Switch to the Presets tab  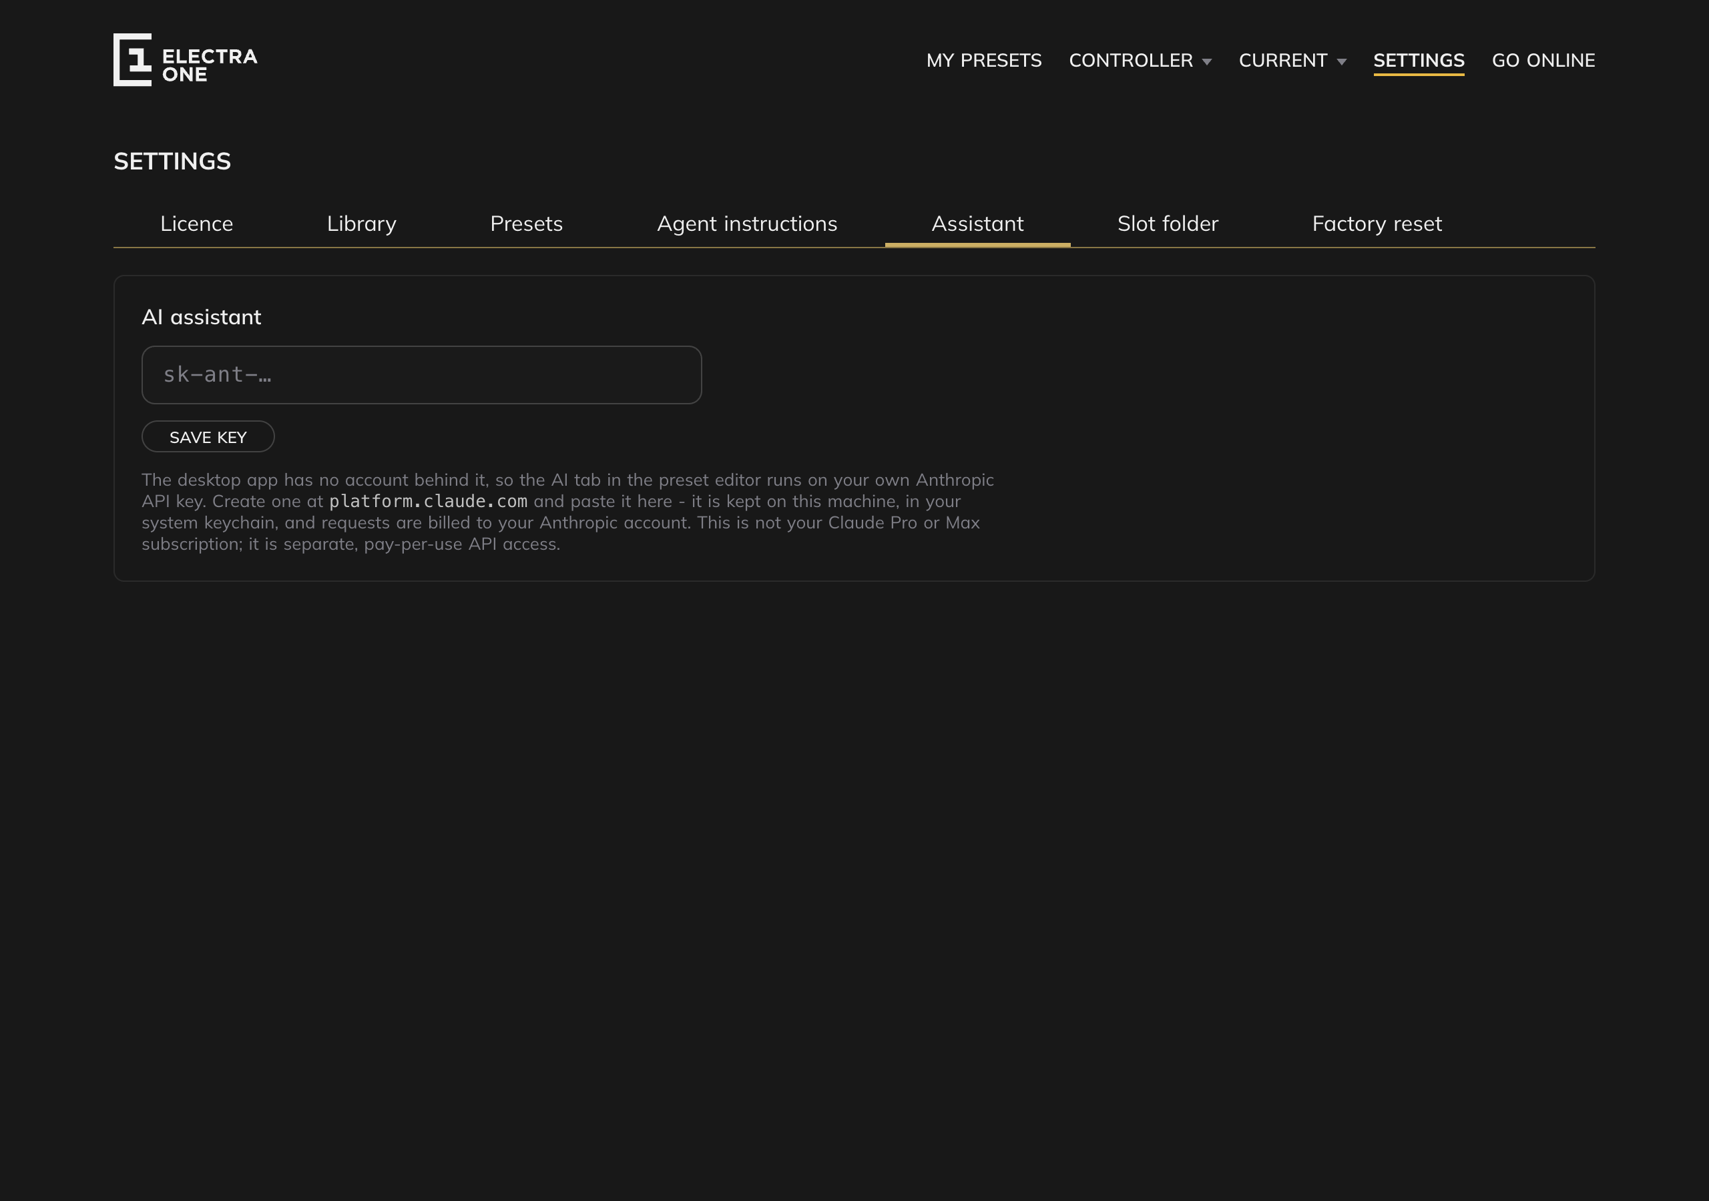[526, 224]
